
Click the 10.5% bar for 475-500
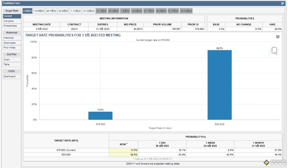tap(100, 116)
